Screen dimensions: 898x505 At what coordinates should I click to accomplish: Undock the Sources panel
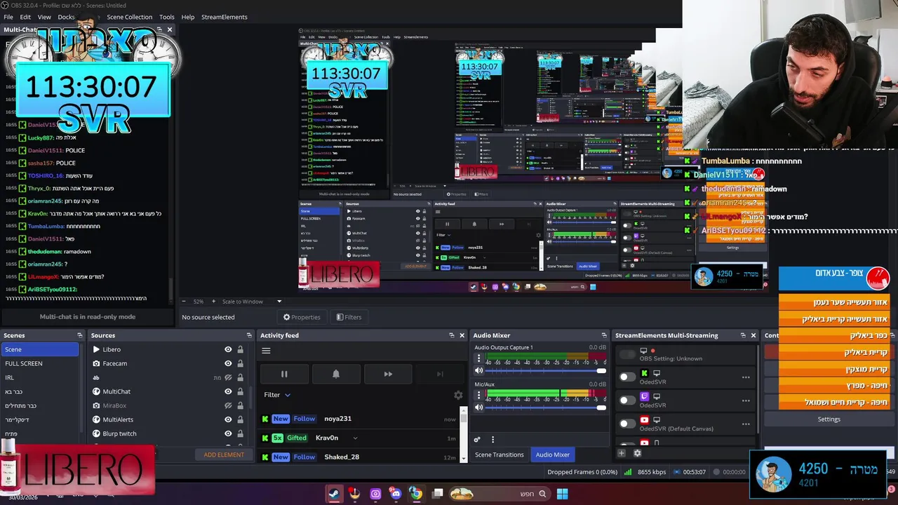tap(248, 335)
